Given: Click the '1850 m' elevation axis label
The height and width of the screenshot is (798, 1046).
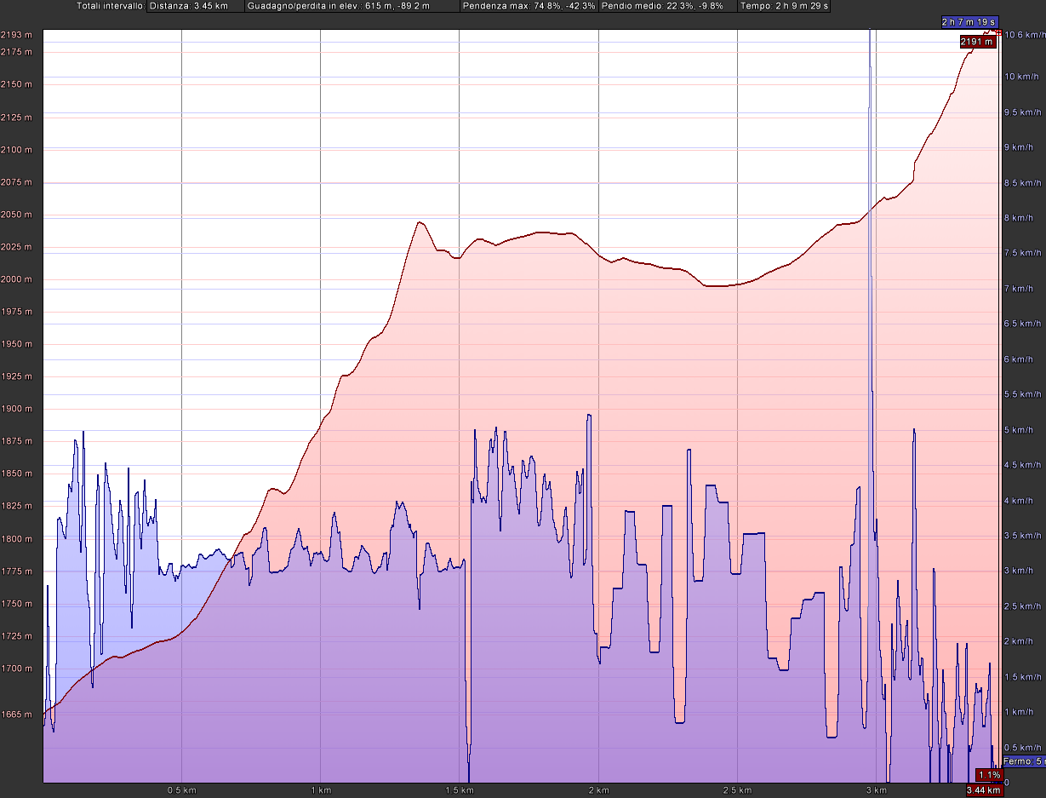Looking at the screenshot, I should [17, 474].
